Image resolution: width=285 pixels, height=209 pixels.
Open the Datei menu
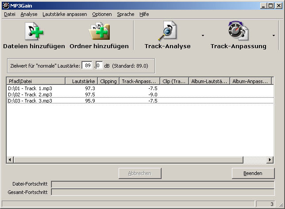pyautogui.click(x=10, y=14)
